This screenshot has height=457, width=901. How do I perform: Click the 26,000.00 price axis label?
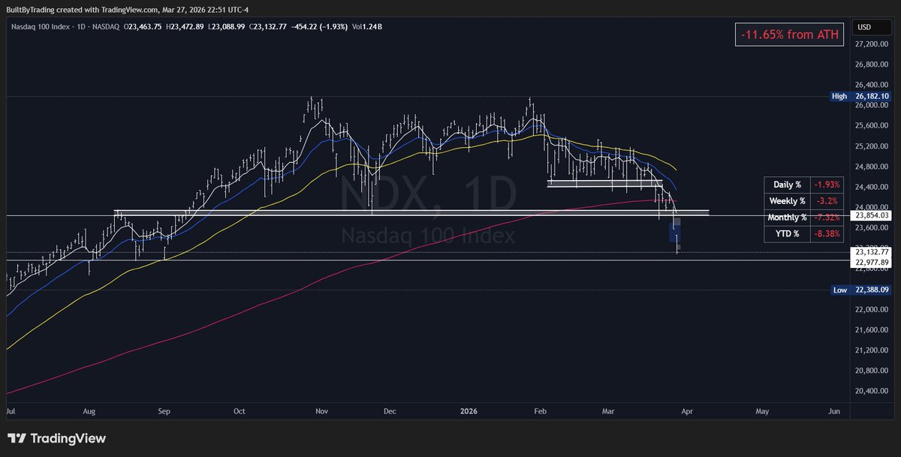873,106
